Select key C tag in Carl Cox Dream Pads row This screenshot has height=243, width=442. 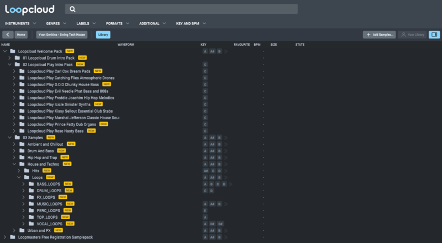click(205, 71)
